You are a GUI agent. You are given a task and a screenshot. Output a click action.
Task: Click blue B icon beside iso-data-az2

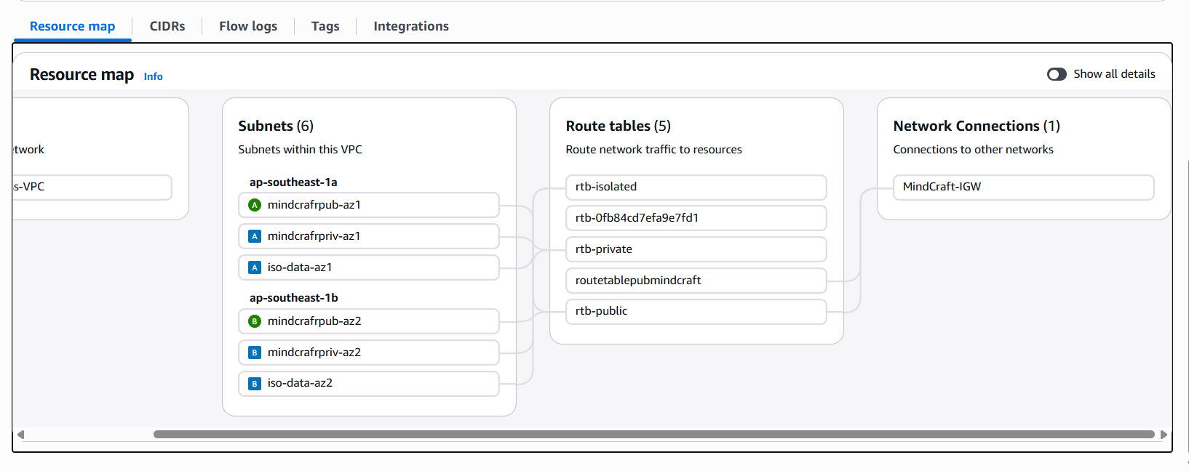(x=255, y=383)
